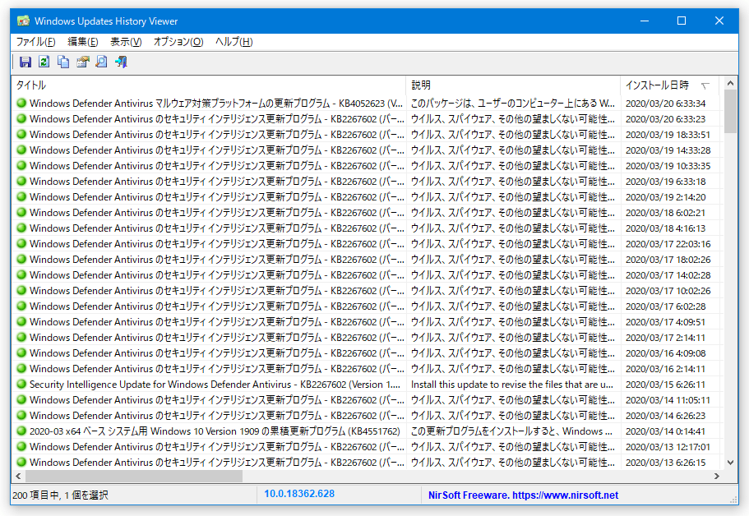Viewport: 749px width, 516px height.
Task: Open the ファイル(F) menu
Action: tap(36, 42)
